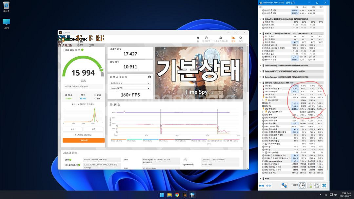Click the orange run again button

click(84, 140)
